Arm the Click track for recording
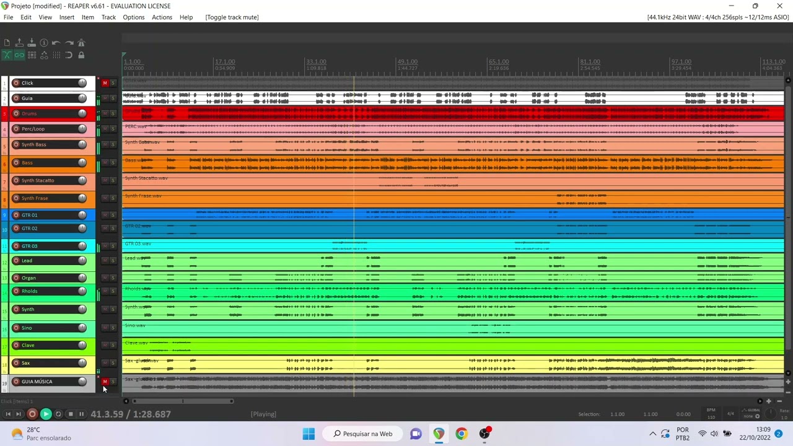Image resolution: width=793 pixels, height=446 pixels. 16,83
